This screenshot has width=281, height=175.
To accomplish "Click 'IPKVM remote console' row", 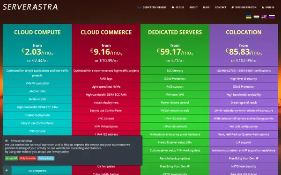I will 175,111.
